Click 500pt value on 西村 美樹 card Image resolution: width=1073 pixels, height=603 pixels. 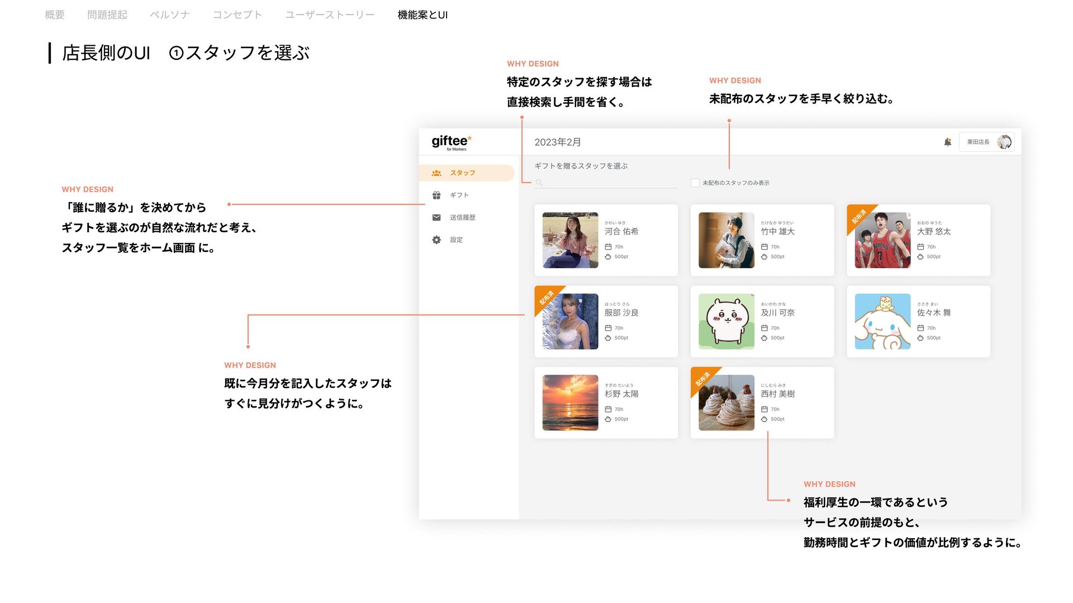pos(777,419)
